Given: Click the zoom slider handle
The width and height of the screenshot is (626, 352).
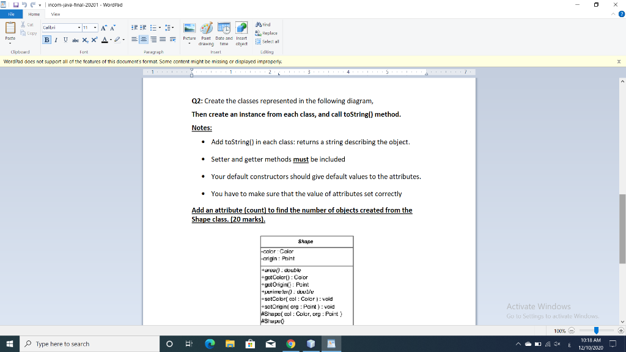Looking at the screenshot, I should pos(596,331).
